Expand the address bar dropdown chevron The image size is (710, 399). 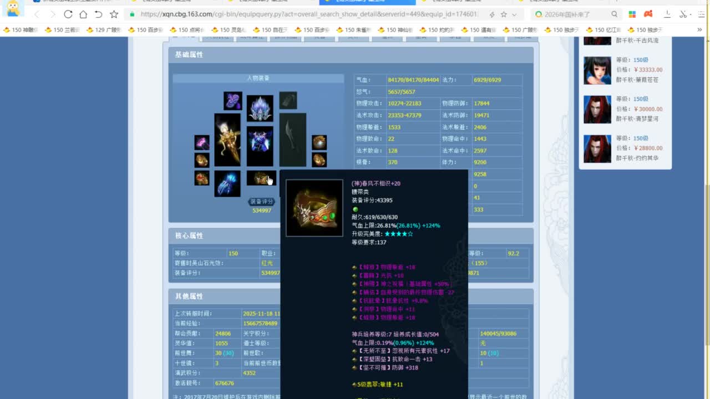[x=514, y=14]
